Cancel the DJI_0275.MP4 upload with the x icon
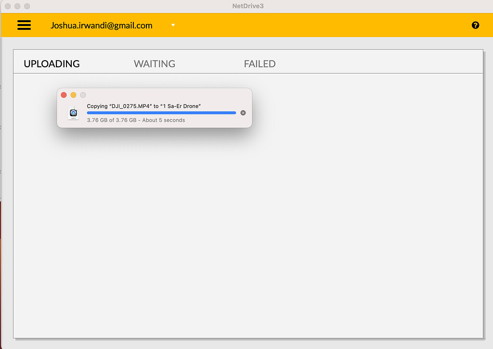Viewport: 493px width, 349px height. [x=243, y=112]
